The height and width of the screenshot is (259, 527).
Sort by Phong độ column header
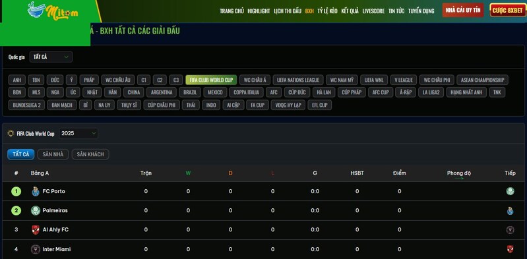click(459, 173)
